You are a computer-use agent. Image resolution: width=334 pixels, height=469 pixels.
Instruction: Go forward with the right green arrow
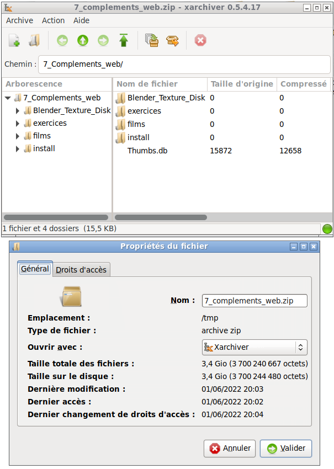(x=103, y=40)
